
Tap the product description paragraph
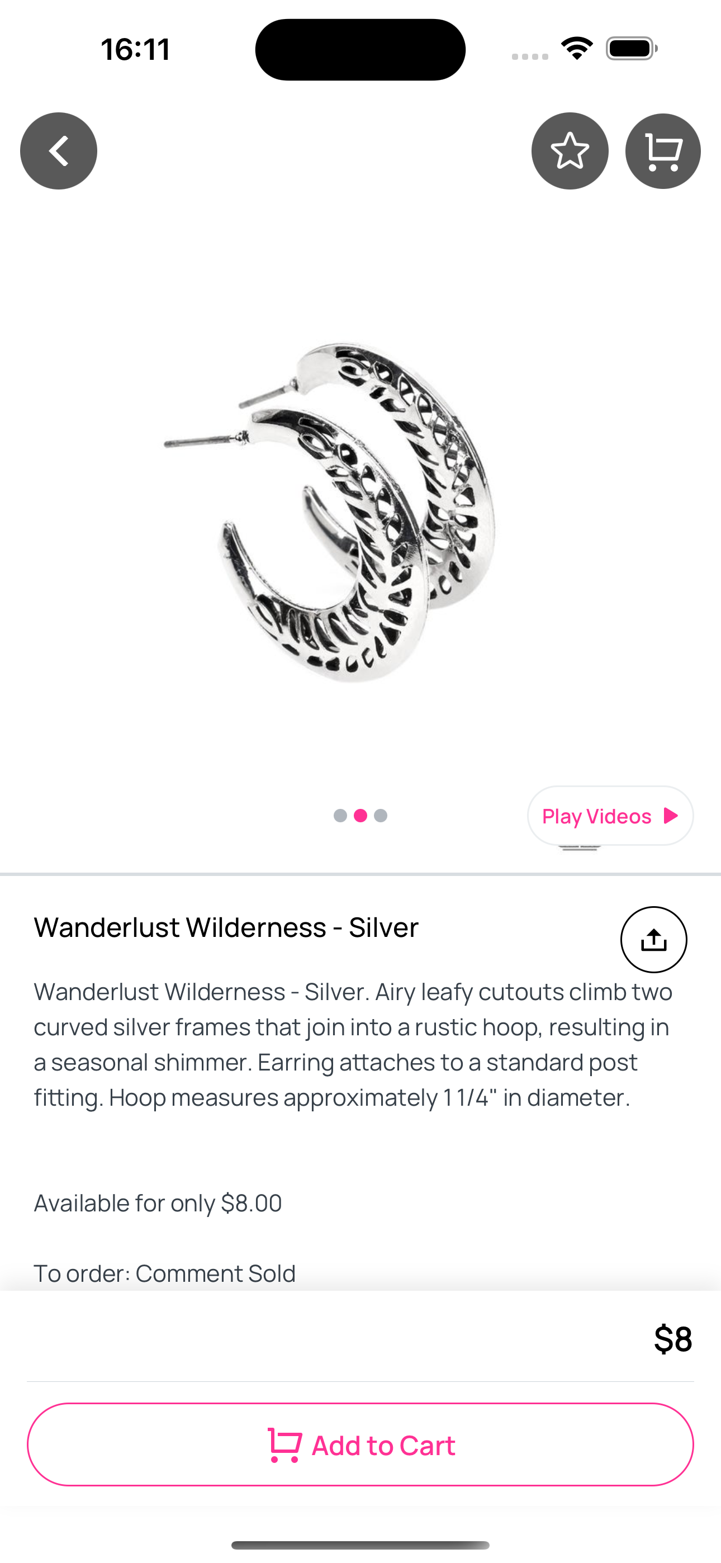point(353,1044)
